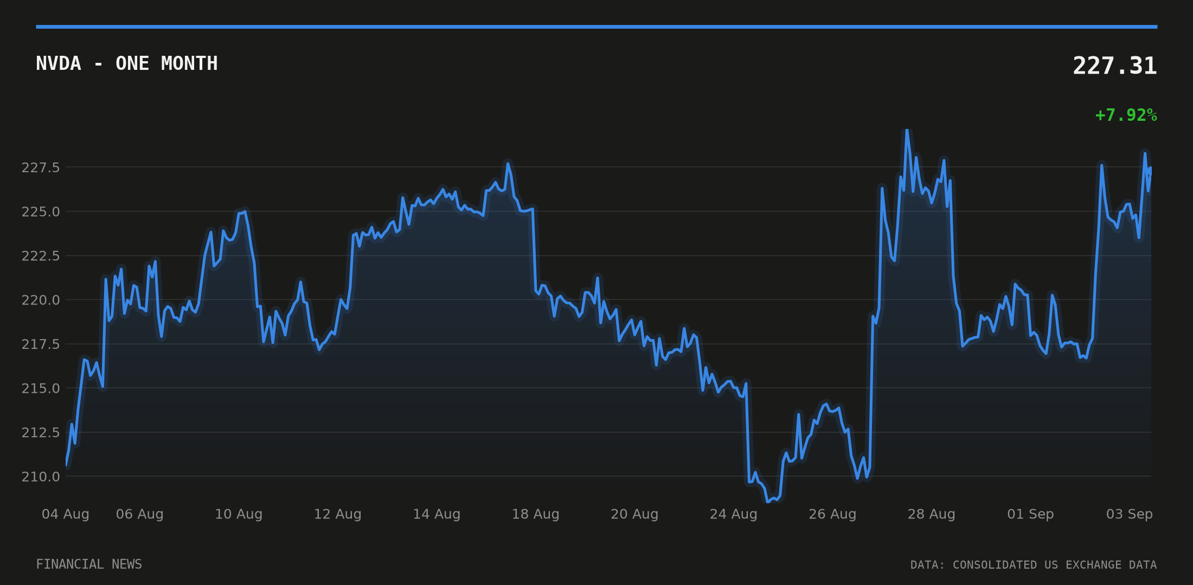Viewport: 1193px width, 585px height.
Task: Click the y-axis label 220.0
Action: 41,300
